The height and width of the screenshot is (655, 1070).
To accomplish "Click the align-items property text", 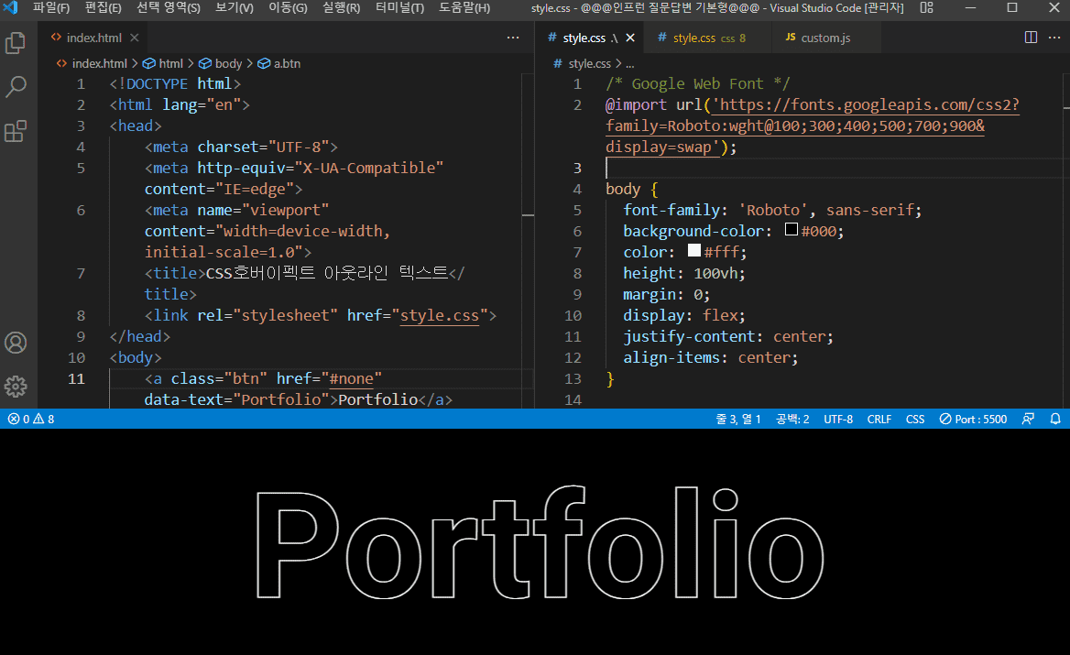I will click(672, 357).
